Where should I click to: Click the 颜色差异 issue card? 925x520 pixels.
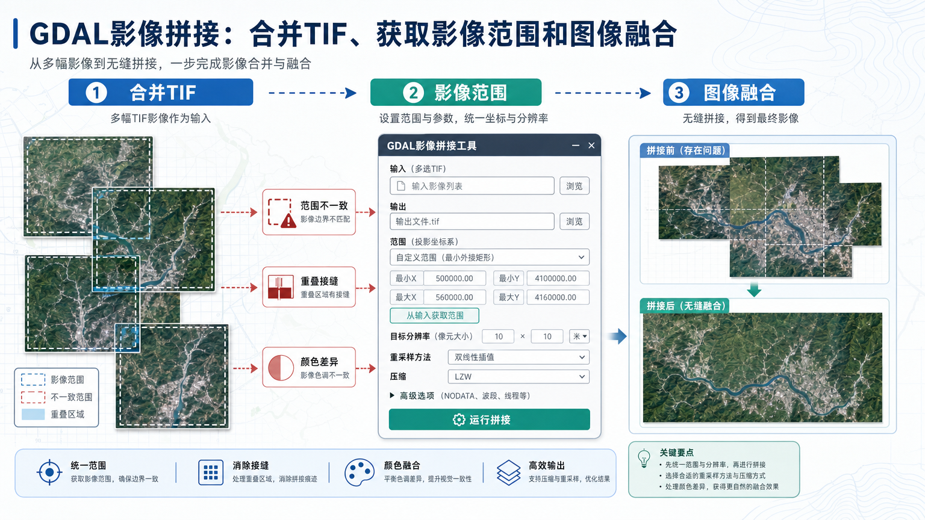[x=309, y=367]
